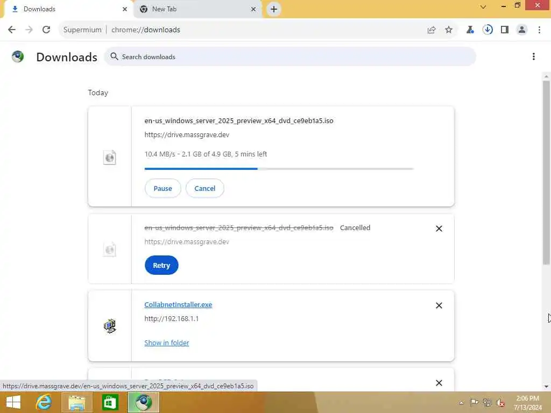The height and width of the screenshot is (413, 551).
Task: Click the Supermium taskbar icon
Action: (144, 402)
